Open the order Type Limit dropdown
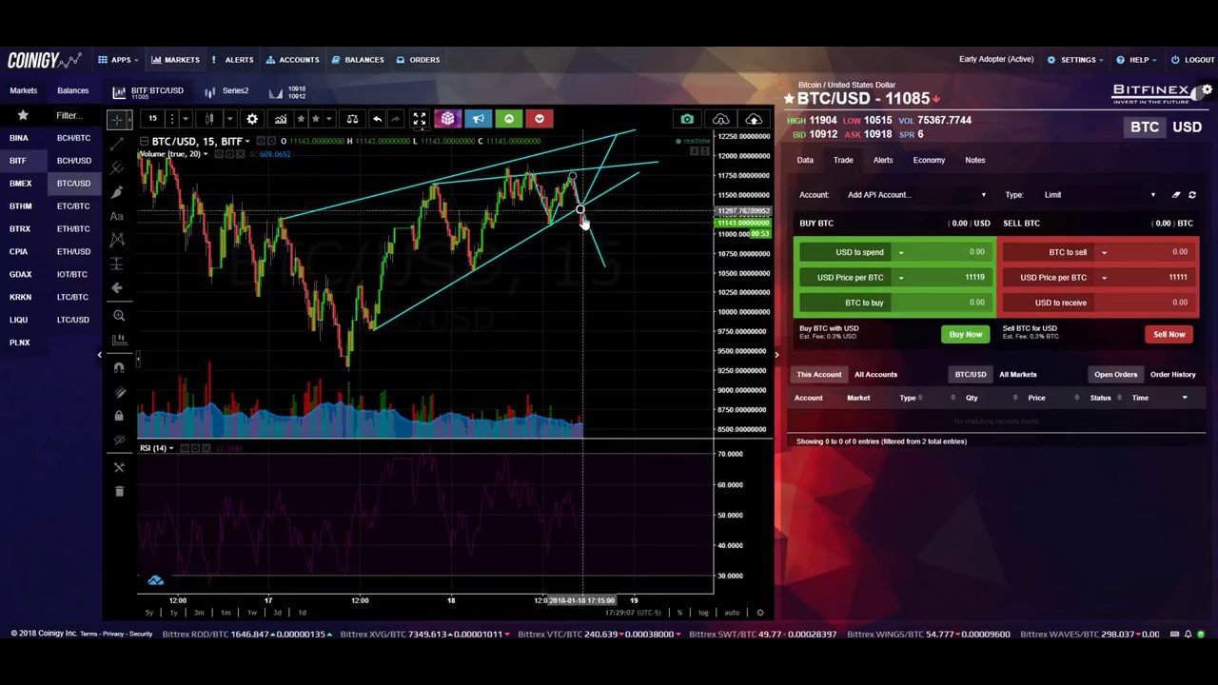The image size is (1218, 685). click(1100, 195)
